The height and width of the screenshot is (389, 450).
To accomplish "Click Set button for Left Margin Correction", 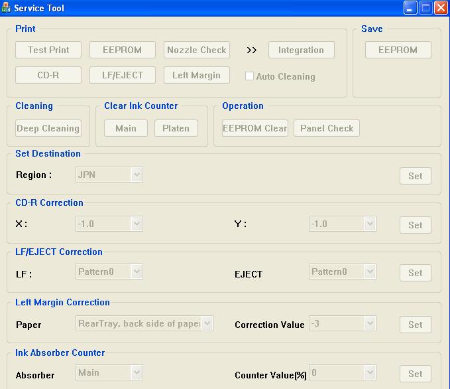I will [x=416, y=325].
